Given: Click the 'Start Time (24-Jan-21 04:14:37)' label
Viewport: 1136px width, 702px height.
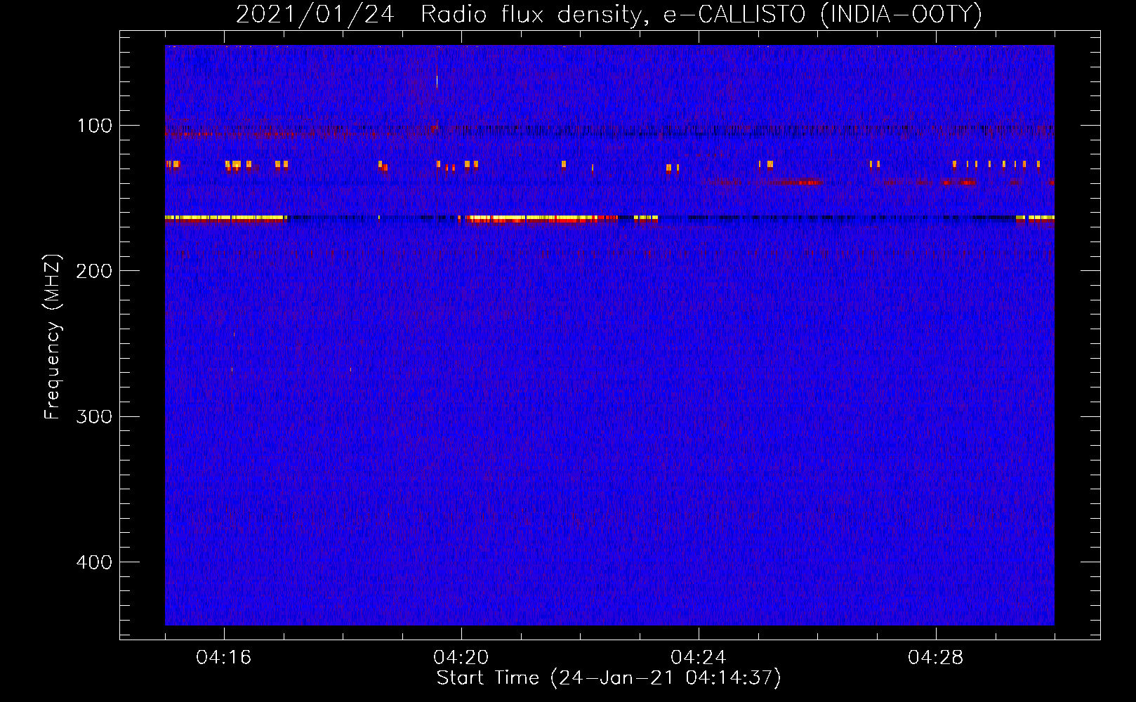Looking at the screenshot, I should pyautogui.click(x=609, y=678).
